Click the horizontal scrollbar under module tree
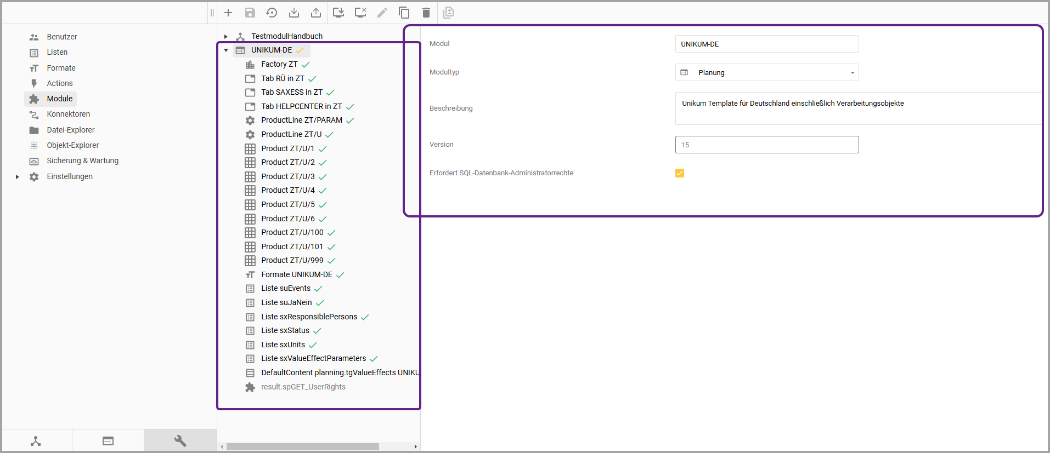The height and width of the screenshot is (453, 1050). point(303,447)
